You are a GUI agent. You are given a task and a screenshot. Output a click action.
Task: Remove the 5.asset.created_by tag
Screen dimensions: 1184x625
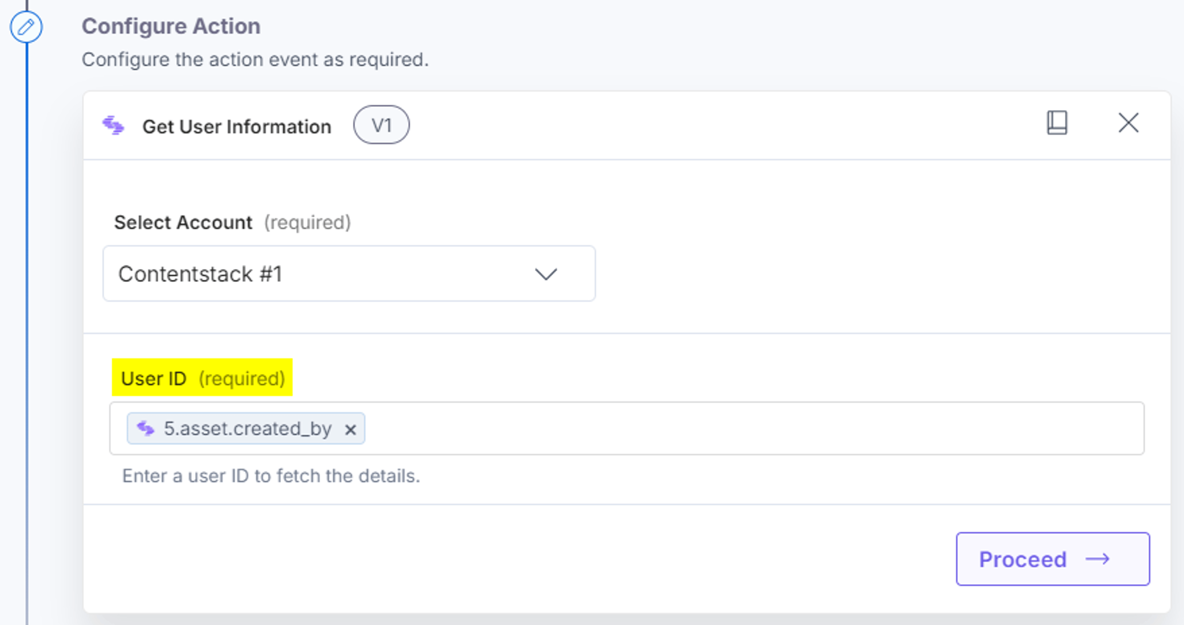(350, 430)
